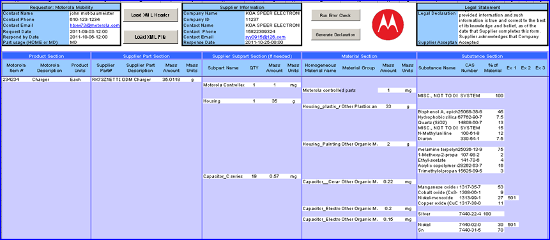
Task: Select the mass amount 35.0118 cell
Action: (172, 80)
